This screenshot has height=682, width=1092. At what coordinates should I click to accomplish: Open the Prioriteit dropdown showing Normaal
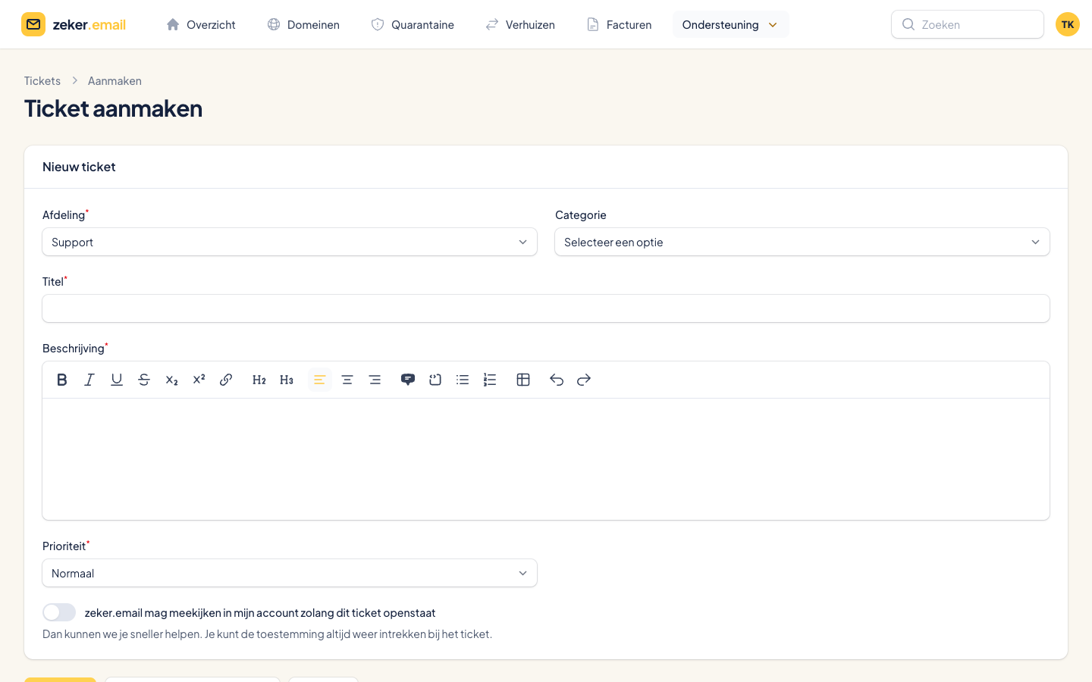(x=290, y=574)
